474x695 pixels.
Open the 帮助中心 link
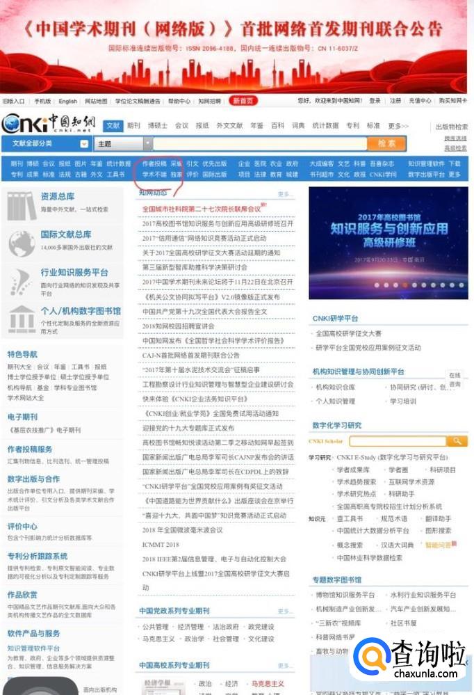coord(179,101)
